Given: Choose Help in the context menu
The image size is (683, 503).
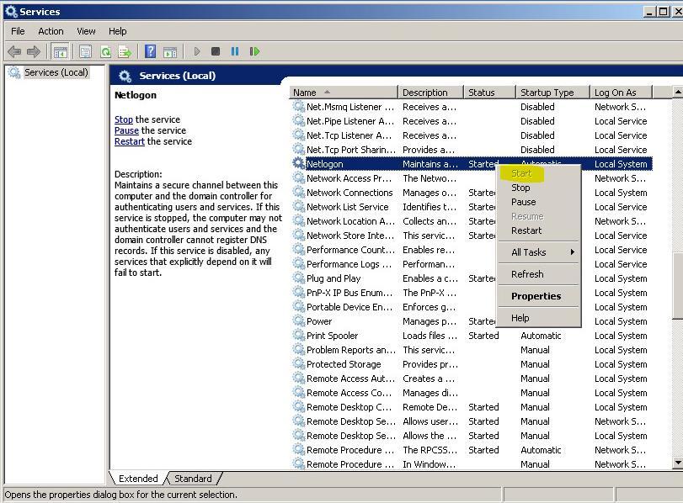Looking at the screenshot, I should pos(538,318).
